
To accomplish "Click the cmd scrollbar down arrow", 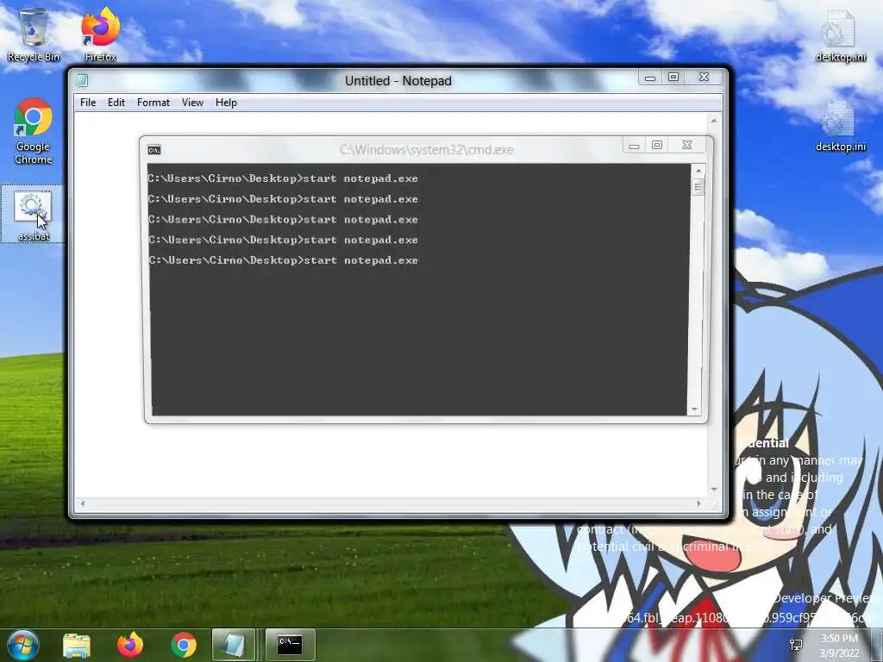I will 696,409.
